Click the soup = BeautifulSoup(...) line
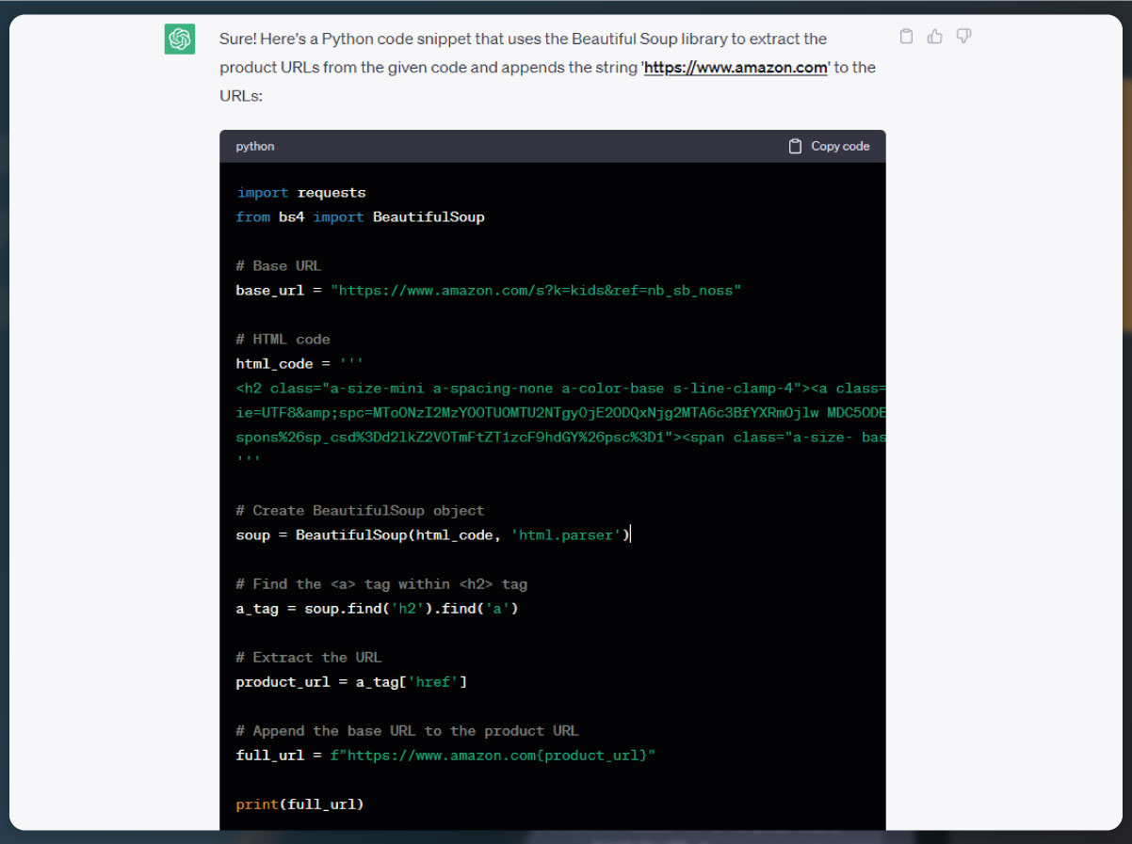Screen dimensions: 1132x844 click(433, 534)
